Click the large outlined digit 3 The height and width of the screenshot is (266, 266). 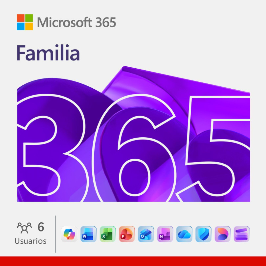coord(51,146)
